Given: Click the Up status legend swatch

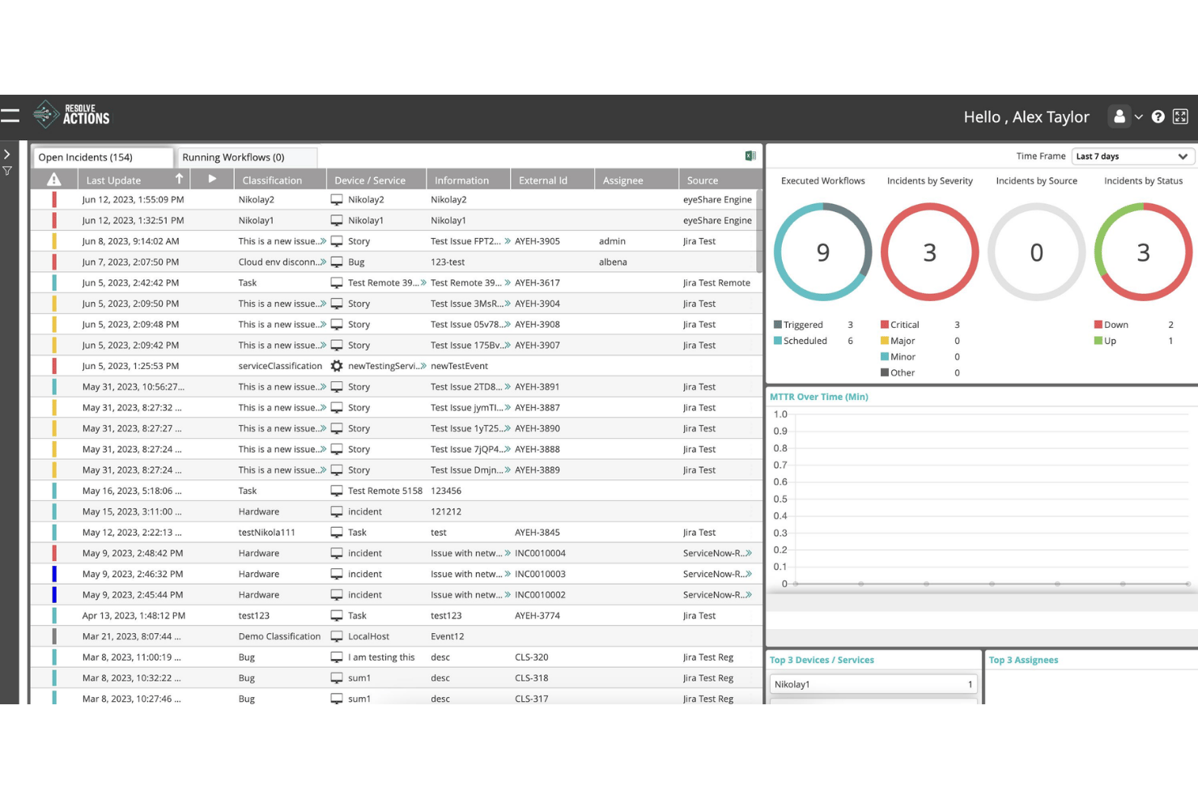Looking at the screenshot, I should pos(1098,341).
